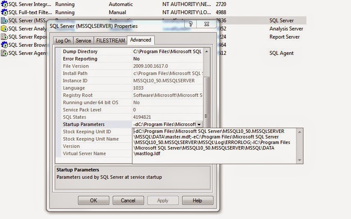Click the Cancel button
The height and width of the screenshot is (219, 351).
click(128, 201)
